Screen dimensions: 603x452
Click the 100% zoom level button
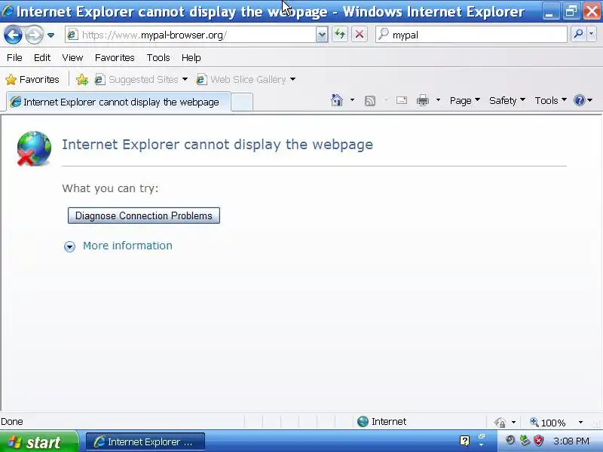tap(549, 423)
